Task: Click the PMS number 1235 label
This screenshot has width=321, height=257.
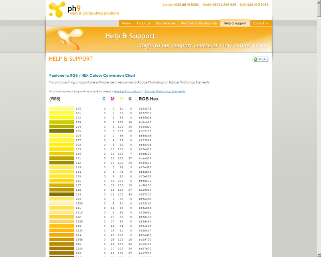Action: click(79, 230)
